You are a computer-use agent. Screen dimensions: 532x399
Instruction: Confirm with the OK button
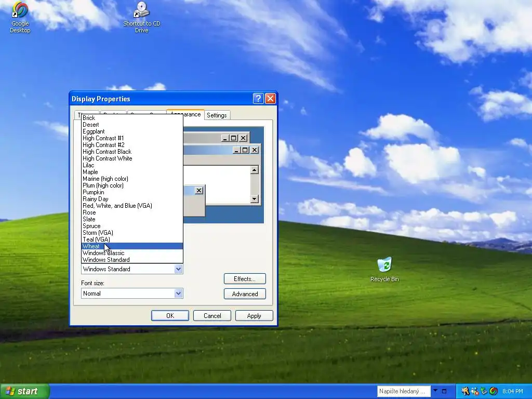click(170, 315)
